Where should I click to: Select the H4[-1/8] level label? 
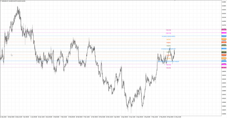(x=168, y=65)
